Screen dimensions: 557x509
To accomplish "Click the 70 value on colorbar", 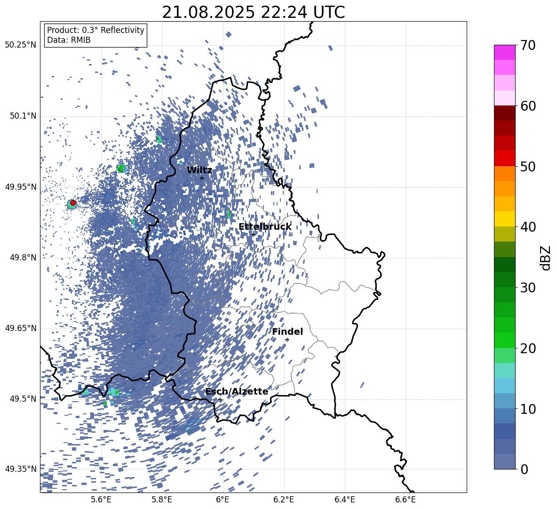I will (x=528, y=45).
